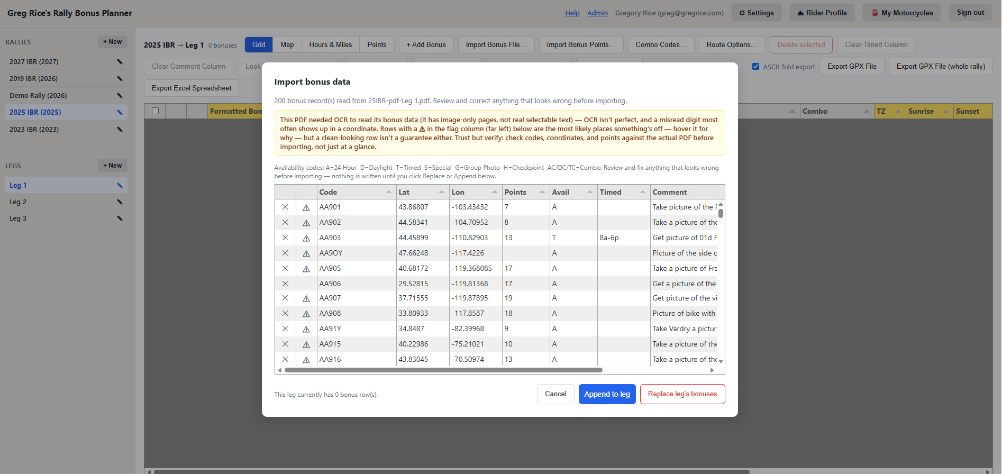Sort by the Code column arrow

[389, 192]
